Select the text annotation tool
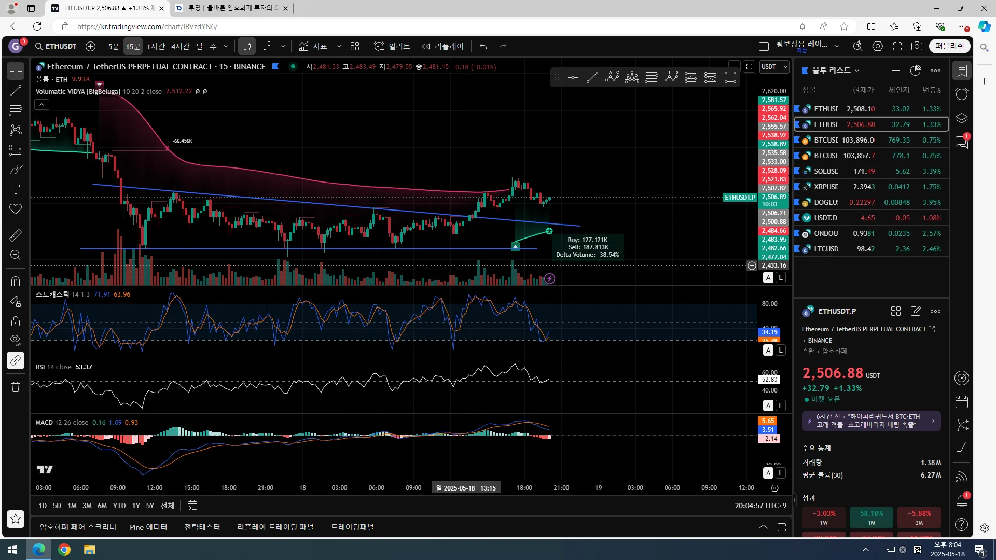The height and width of the screenshot is (560, 996). pos(16,189)
